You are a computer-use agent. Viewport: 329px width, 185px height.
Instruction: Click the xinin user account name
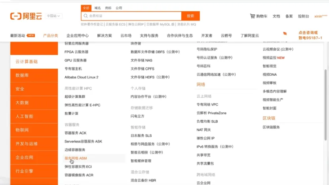point(321,16)
